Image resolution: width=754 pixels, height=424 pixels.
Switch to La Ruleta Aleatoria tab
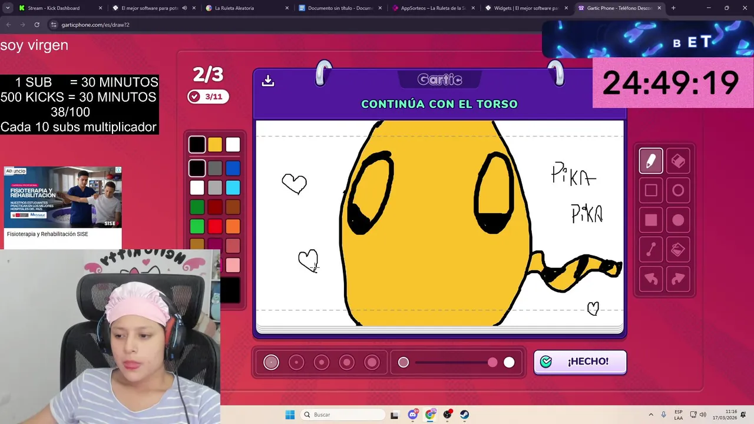(247, 8)
